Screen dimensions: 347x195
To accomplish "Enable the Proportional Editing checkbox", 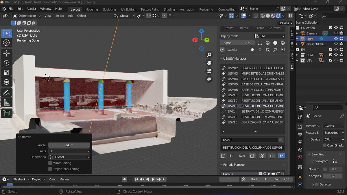I will click(50, 169).
